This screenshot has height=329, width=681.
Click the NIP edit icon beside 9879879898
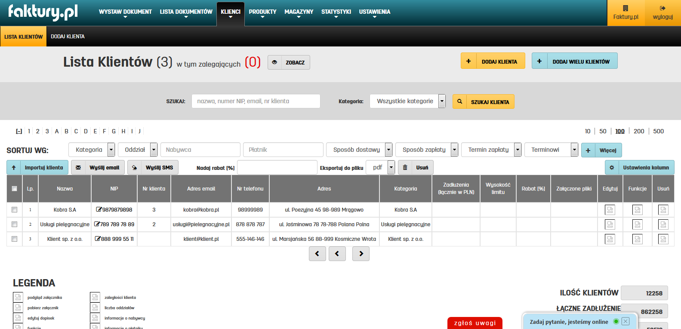(99, 210)
